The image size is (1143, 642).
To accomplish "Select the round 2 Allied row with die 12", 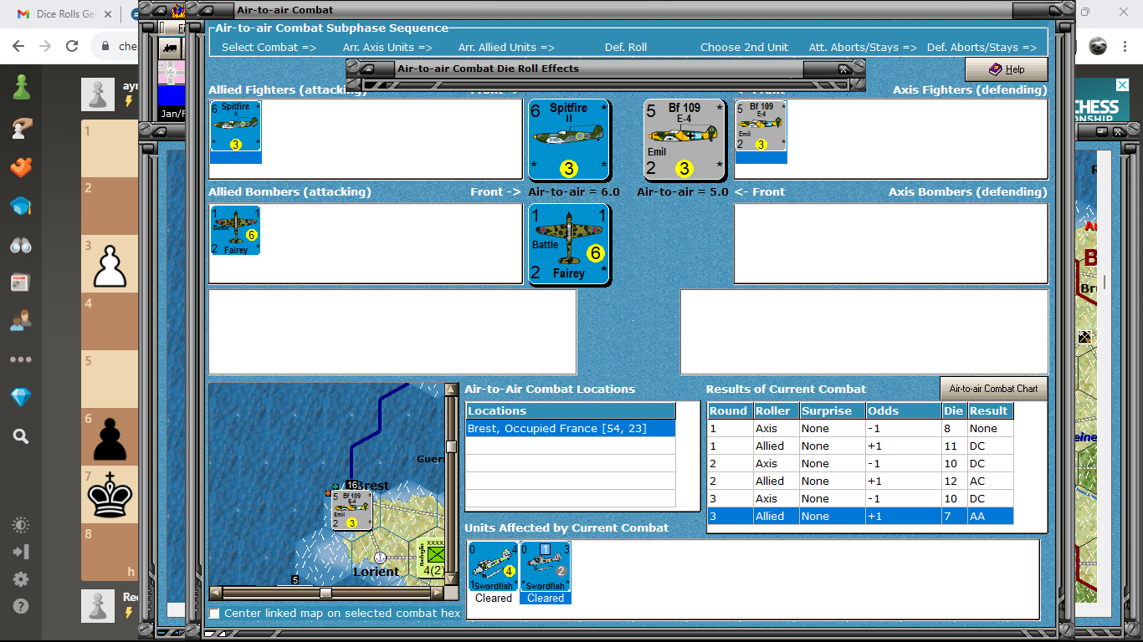I will coord(860,481).
